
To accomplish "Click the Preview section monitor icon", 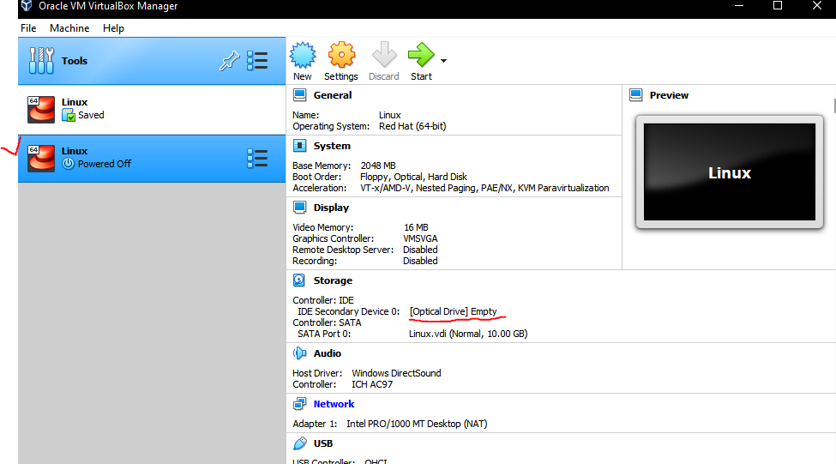I will coord(636,95).
